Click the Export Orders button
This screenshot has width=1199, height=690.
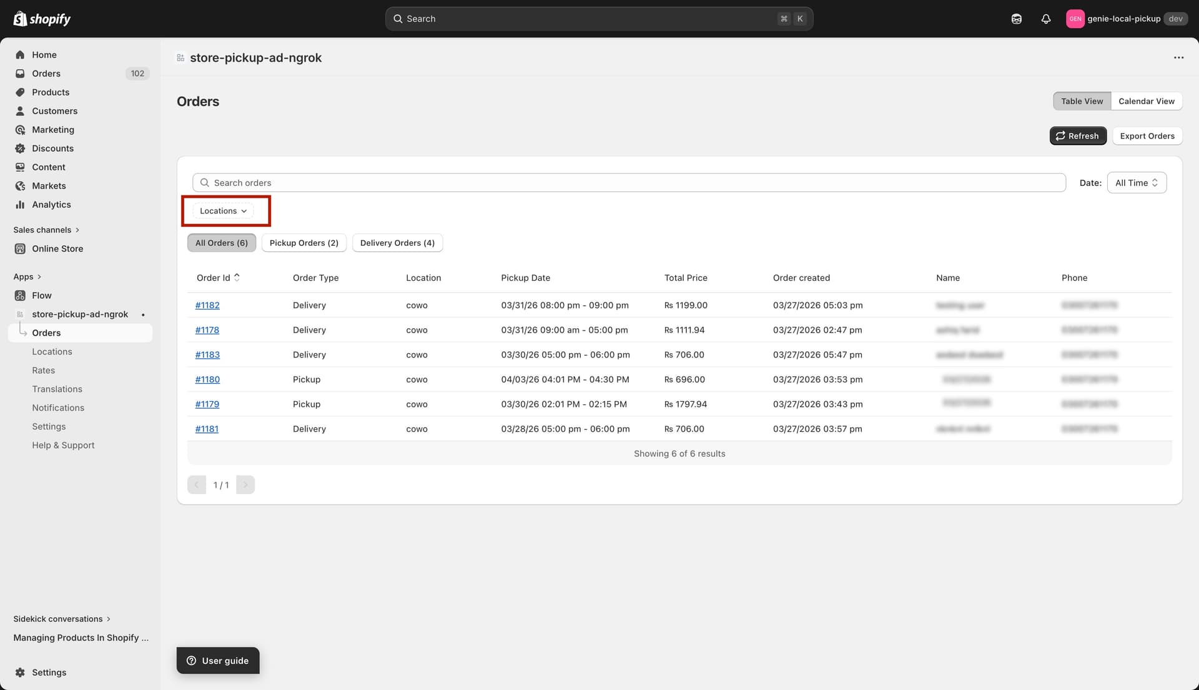click(1147, 135)
